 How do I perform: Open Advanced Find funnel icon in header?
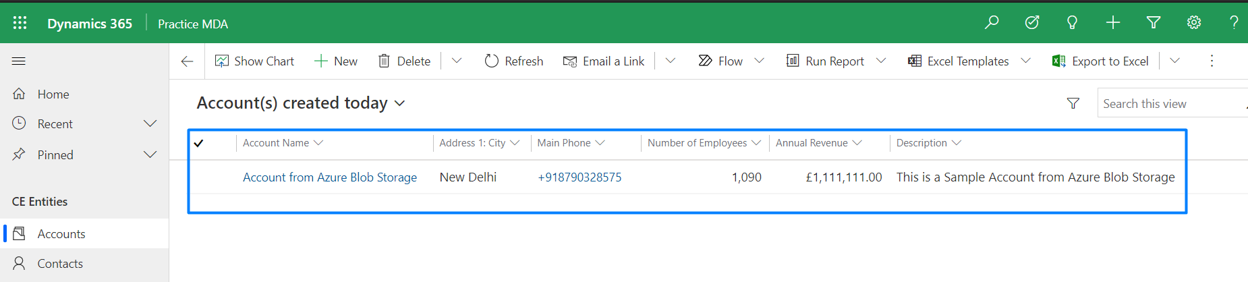(1154, 23)
